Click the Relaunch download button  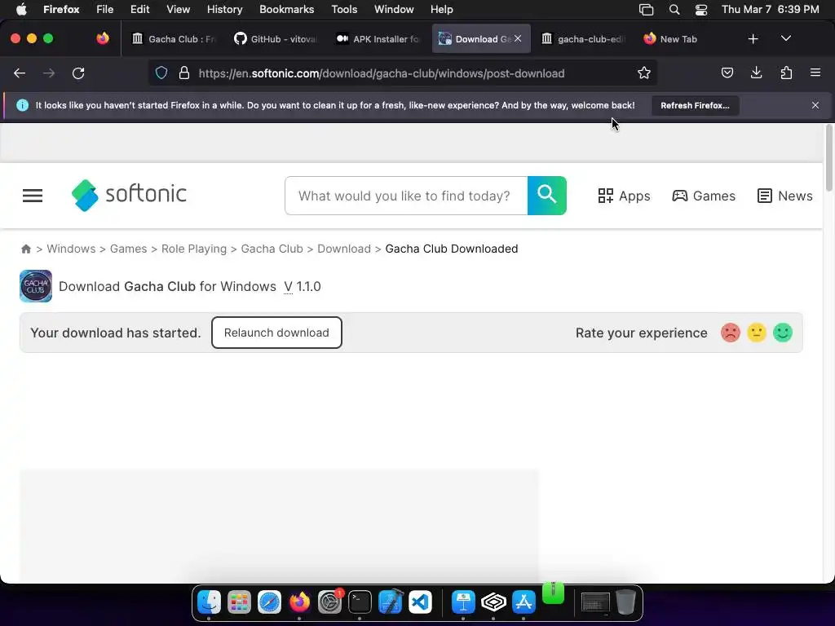pos(276,333)
